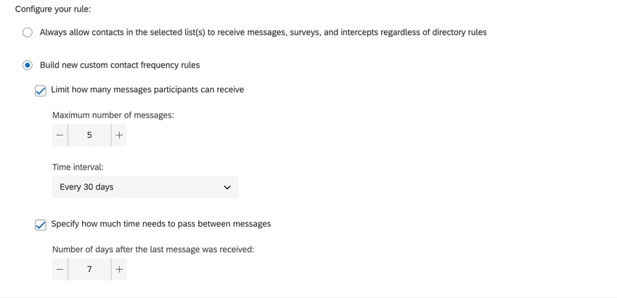Uncheck the 'Limit how many messages' checkbox

41,91
